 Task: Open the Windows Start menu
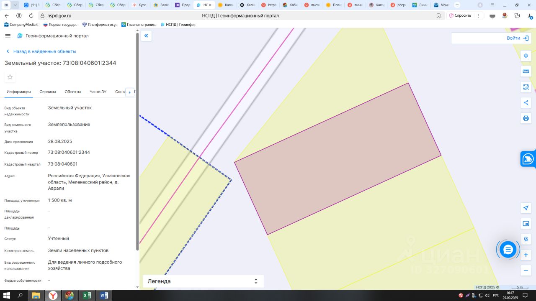point(7,296)
